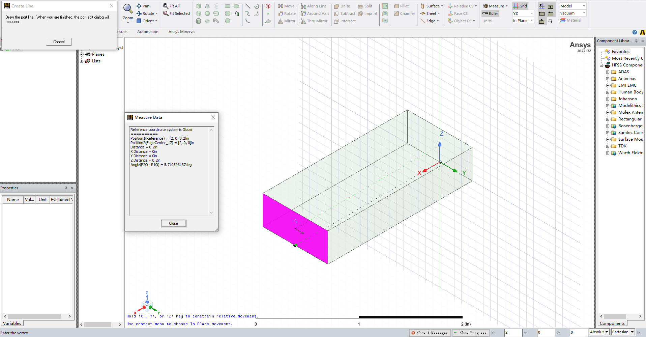The image size is (646, 337).
Task: Switch to the Components tab
Action: (612, 323)
